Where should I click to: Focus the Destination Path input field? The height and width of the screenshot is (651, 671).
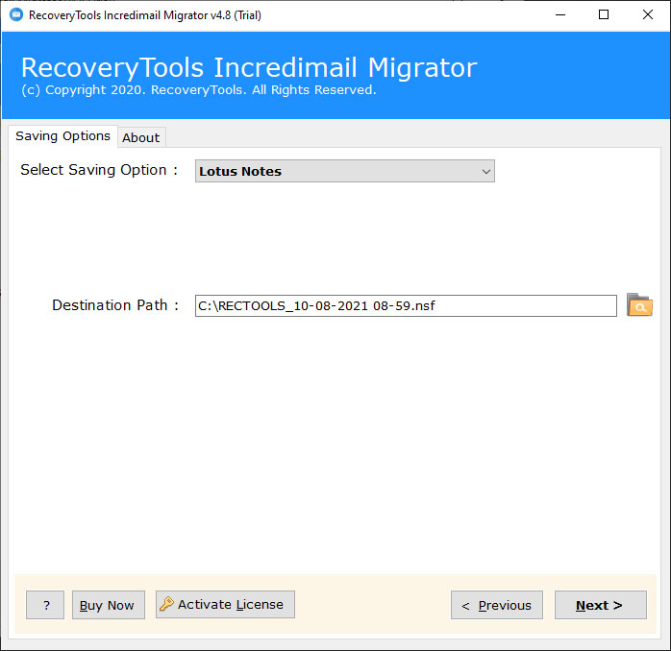coord(406,305)
